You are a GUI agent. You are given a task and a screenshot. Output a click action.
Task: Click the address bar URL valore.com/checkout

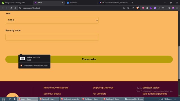click(31, 8)
